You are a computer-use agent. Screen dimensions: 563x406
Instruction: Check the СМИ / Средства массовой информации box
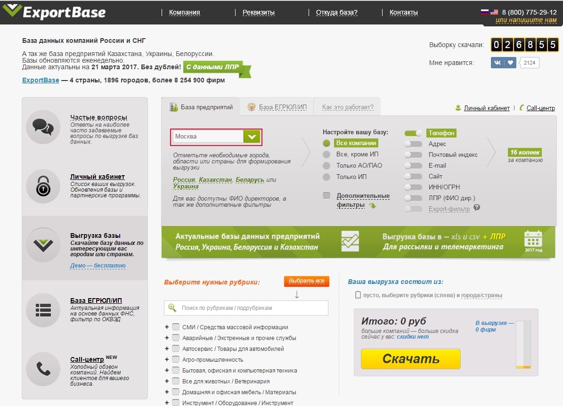(176, 327)
